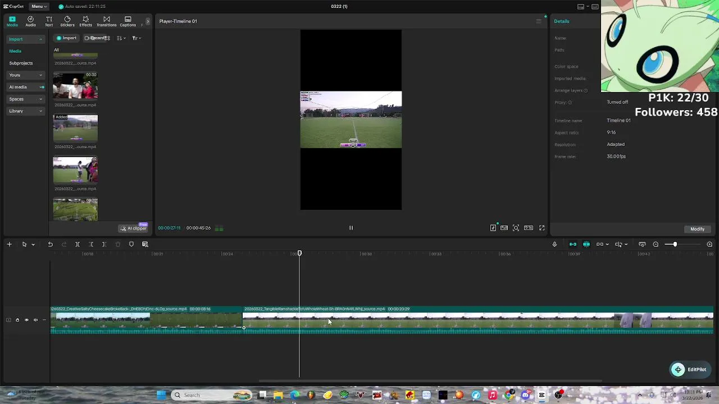Screen dimensions: 719x404
Task: Open the media sort options dropdown
Action: (121, 38)
